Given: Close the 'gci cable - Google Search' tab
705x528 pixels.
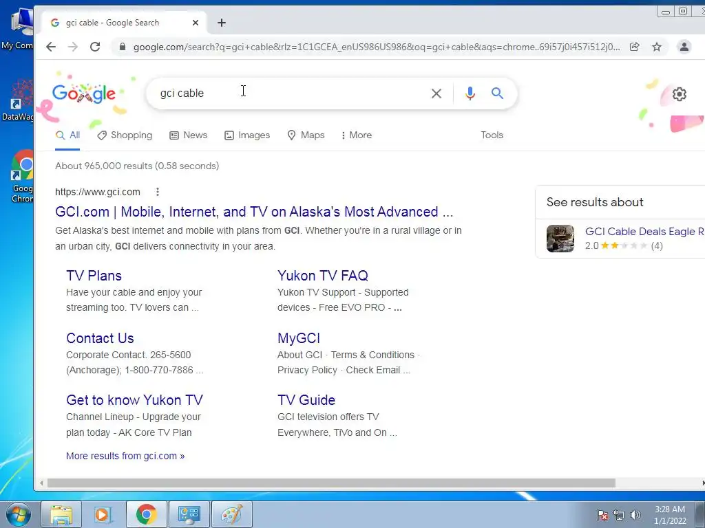Looking at the screenshot, I should pos(195,23).
